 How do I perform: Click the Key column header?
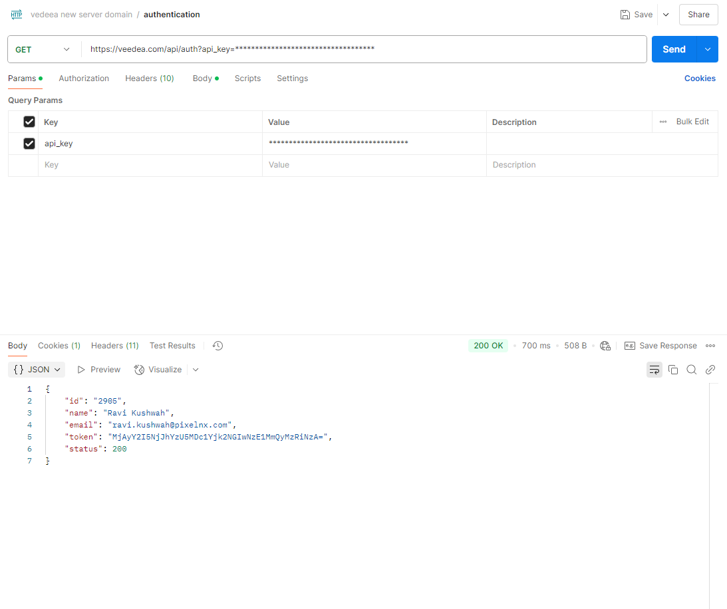51,122
